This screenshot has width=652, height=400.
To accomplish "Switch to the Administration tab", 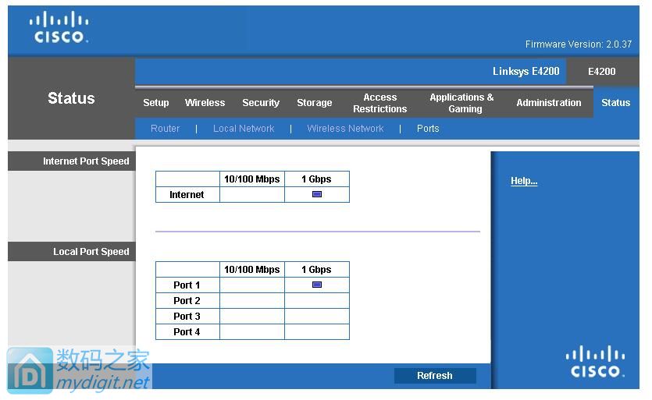I will 549,103.
